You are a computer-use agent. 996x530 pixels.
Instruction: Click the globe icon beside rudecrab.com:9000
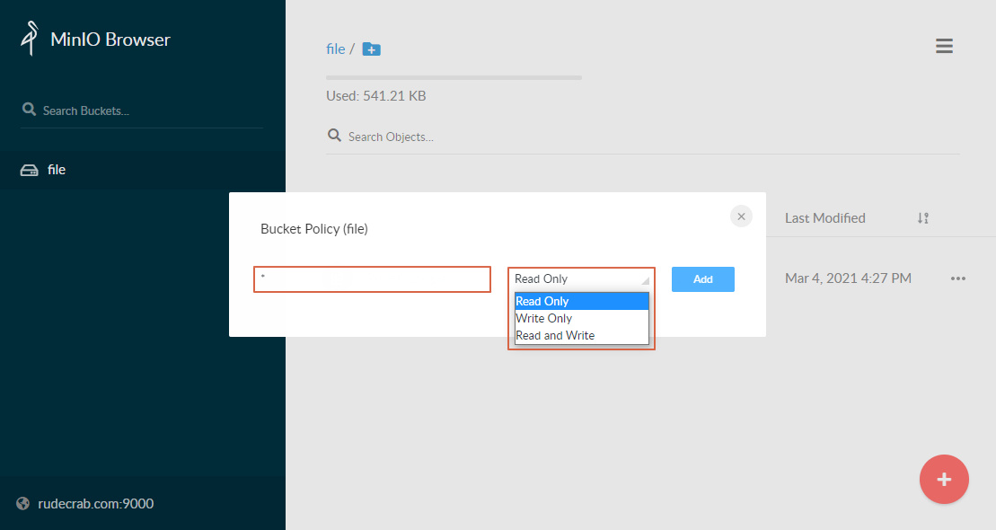click(22, 503)
